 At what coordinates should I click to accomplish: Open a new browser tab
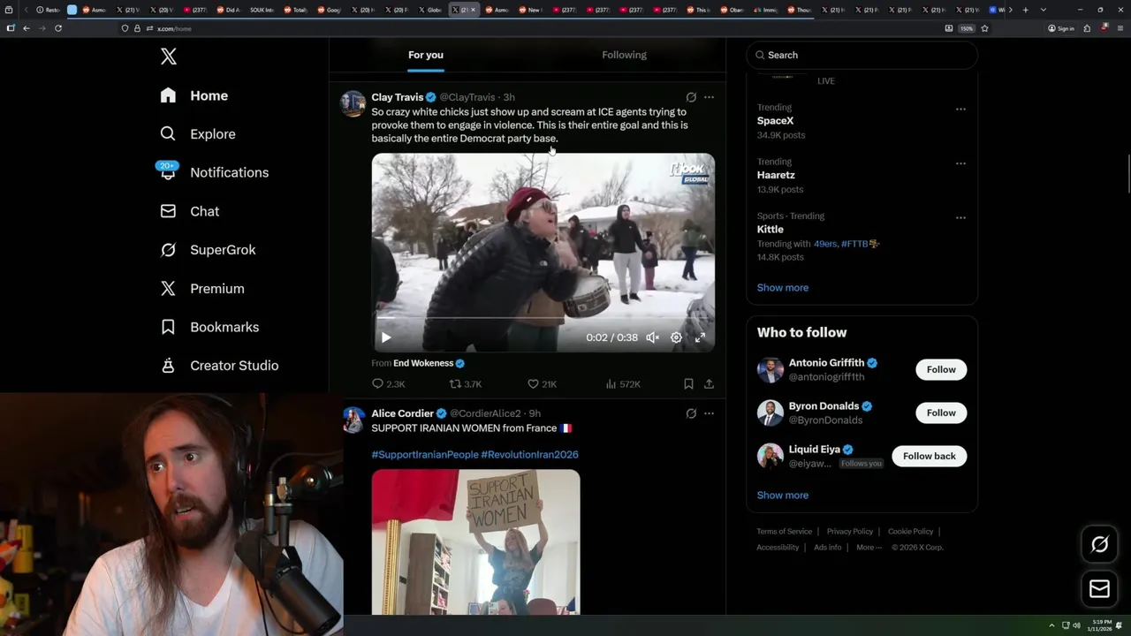coord(1025,10)
